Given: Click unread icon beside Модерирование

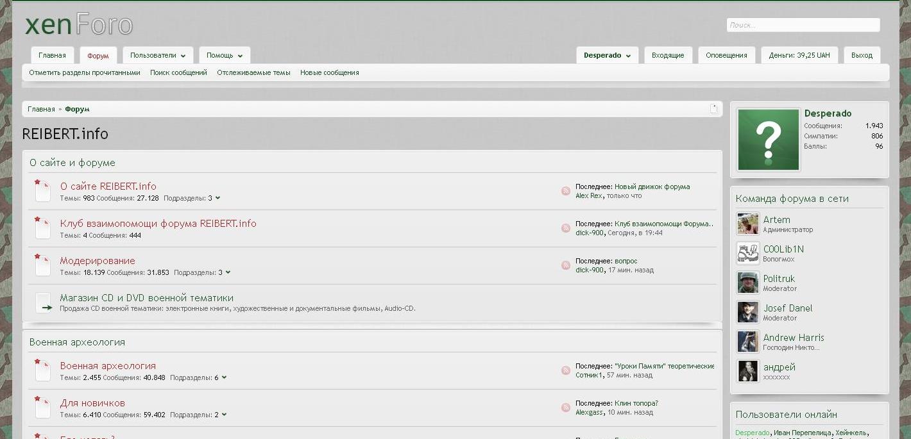Looking at the screenshot, I should coord(42,265).
